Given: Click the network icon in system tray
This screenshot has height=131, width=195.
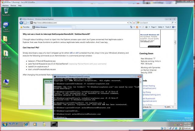Looking at the screenshot, I should [x=178, y=124].
